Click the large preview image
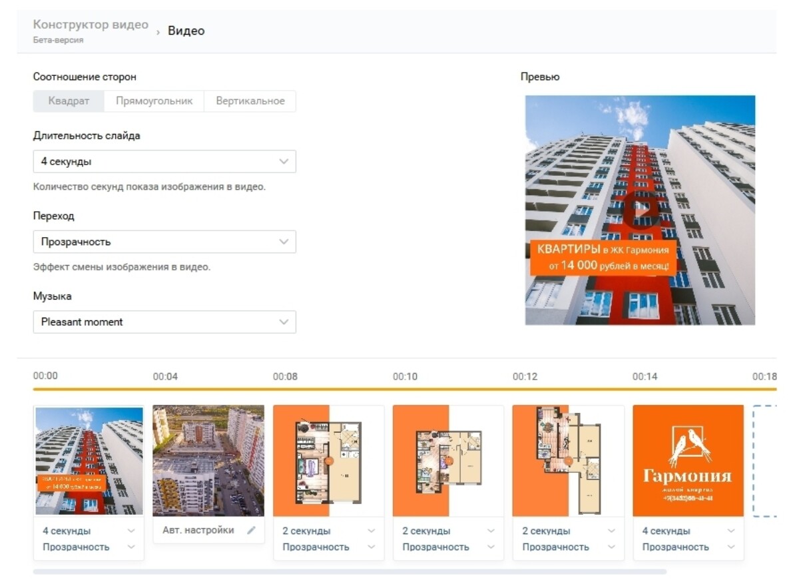This screenshot has width=799, height=586. coord(641,210)
